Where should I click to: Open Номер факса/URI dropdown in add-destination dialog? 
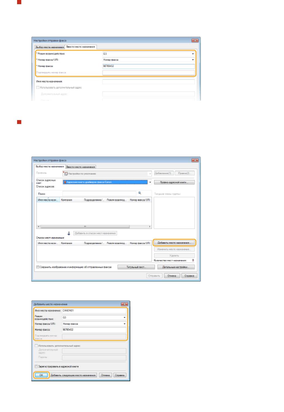coord(124,324)
